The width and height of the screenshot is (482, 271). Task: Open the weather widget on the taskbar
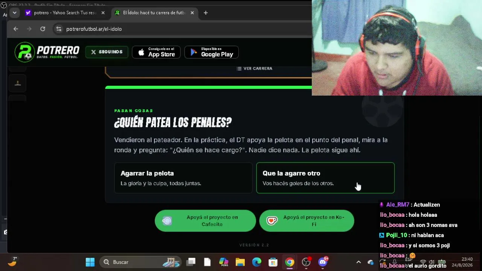(x=12, y=262)
